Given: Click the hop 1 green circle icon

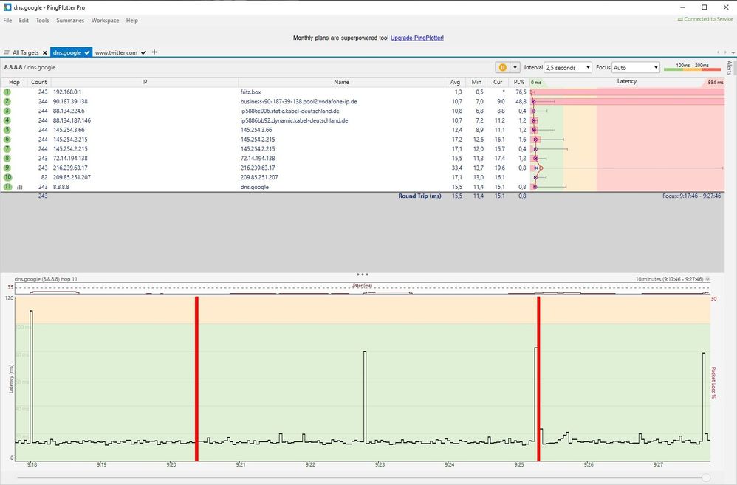Looking at the screenshot, I should 7,92.
